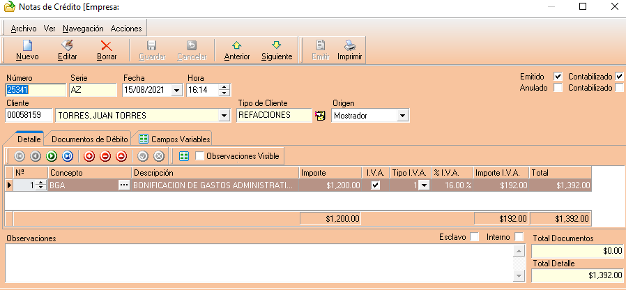
Task: Click the Número input field
Action: coord(35,90)
